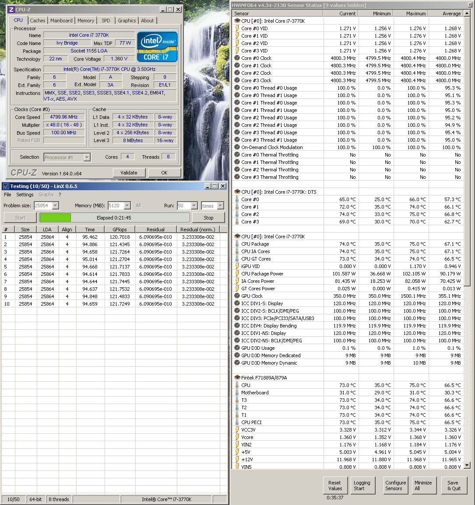Expand the Run count dropdown
The width and height of the screenshot is (475, 505).
coord(194,205)
